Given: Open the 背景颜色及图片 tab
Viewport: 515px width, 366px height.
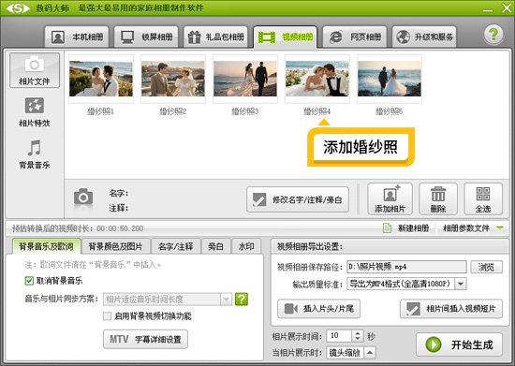Looking at the screenshot, I should [x=115, y=246].
